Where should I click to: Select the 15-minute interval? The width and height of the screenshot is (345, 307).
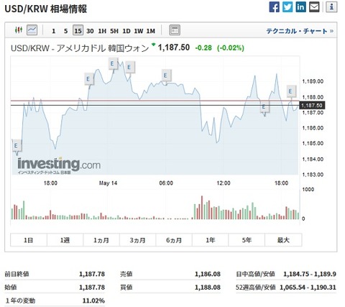click(x=78, y=31)
